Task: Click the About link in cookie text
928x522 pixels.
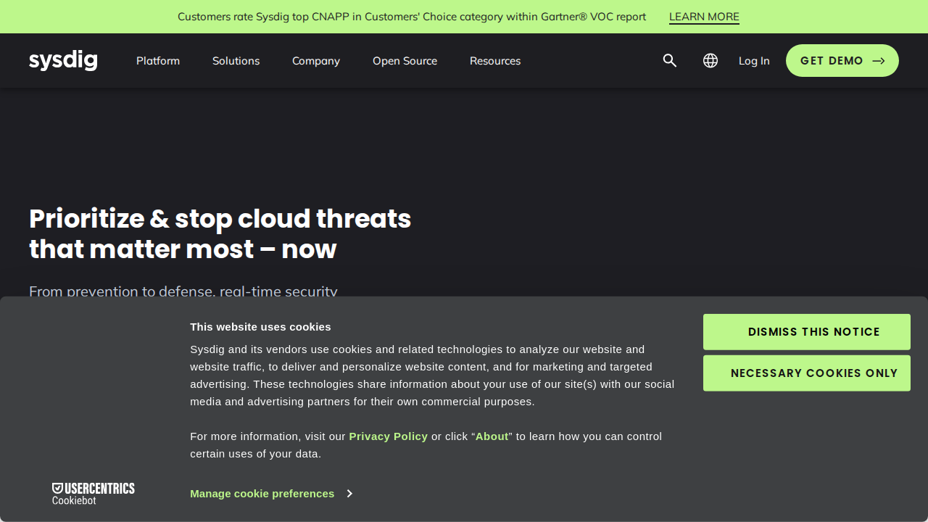Action: (x=492, y=436)
